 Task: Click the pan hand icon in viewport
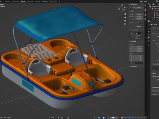[125, 17]
